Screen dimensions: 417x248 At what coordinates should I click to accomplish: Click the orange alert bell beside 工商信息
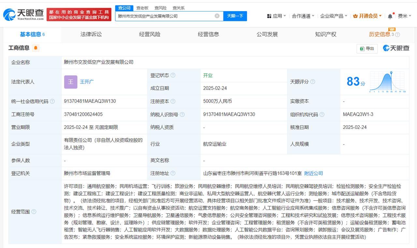(36, 48)
